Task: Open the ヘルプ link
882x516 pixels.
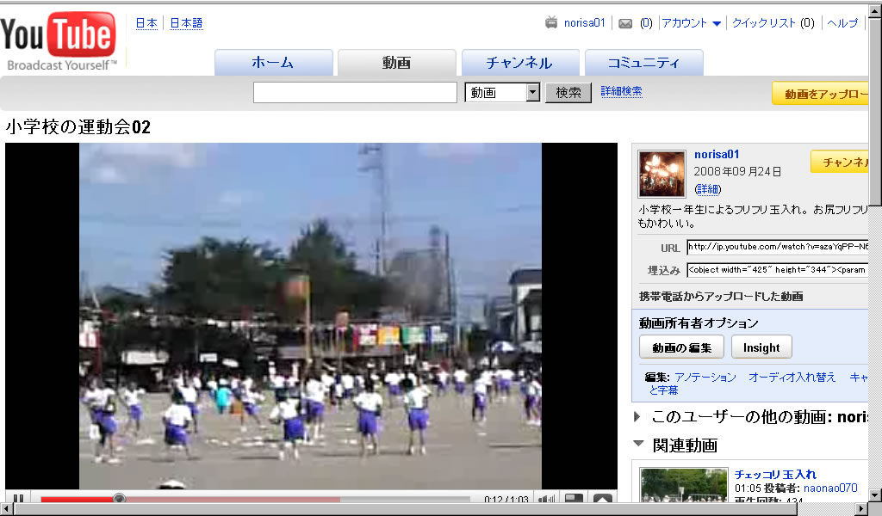Action: pyautogui.click(x=842, y=23)
